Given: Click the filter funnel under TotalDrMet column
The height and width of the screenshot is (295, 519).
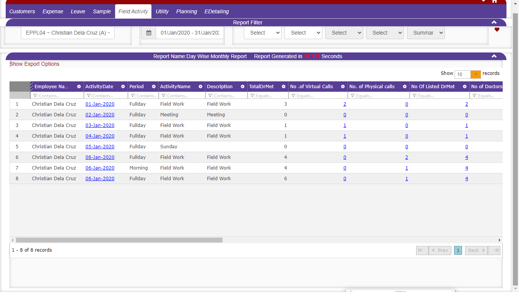Looking at the screenshot, I should click(x=252, y=96).
